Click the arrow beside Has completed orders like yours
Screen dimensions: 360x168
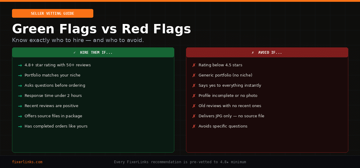click(20, 127)
